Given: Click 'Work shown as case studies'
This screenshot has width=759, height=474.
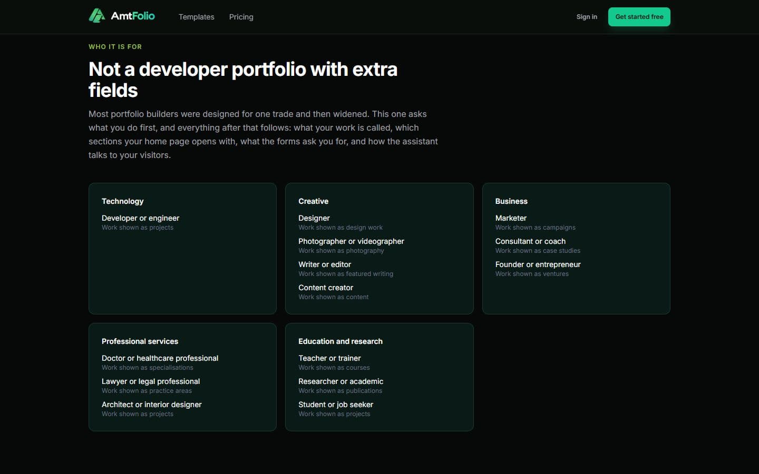Looking at the screenshot, I should coord(538,251).
